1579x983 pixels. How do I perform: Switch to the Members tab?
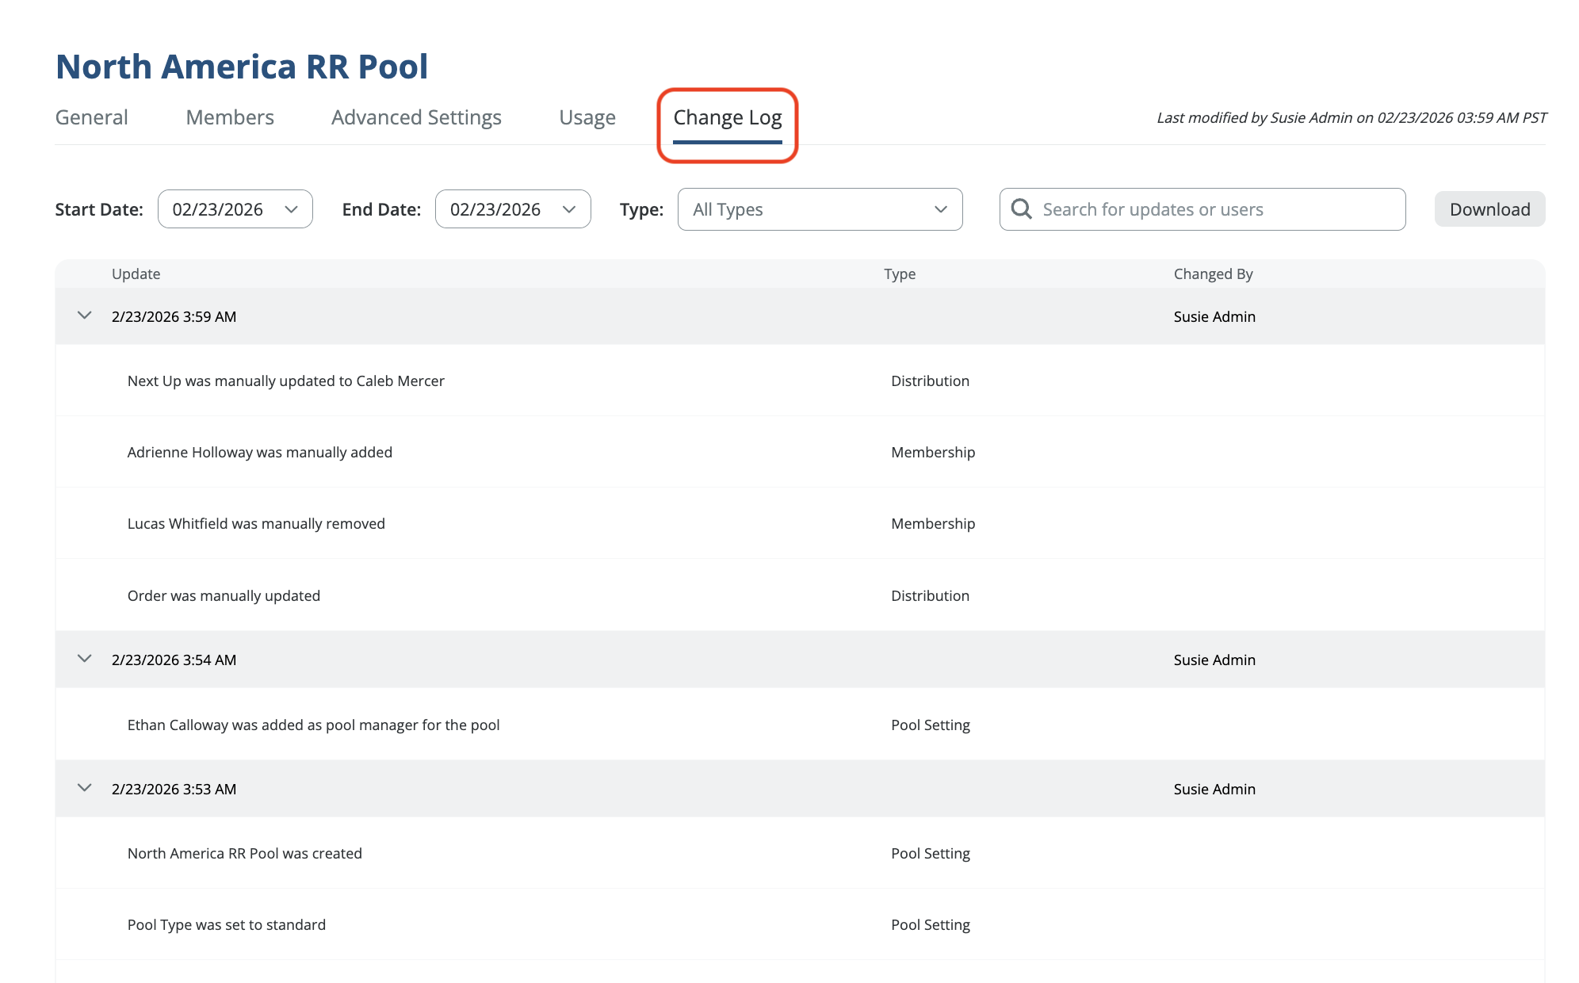(x=230, y=117)
